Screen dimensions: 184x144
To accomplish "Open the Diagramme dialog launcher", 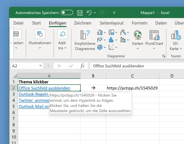I will 164,56.
